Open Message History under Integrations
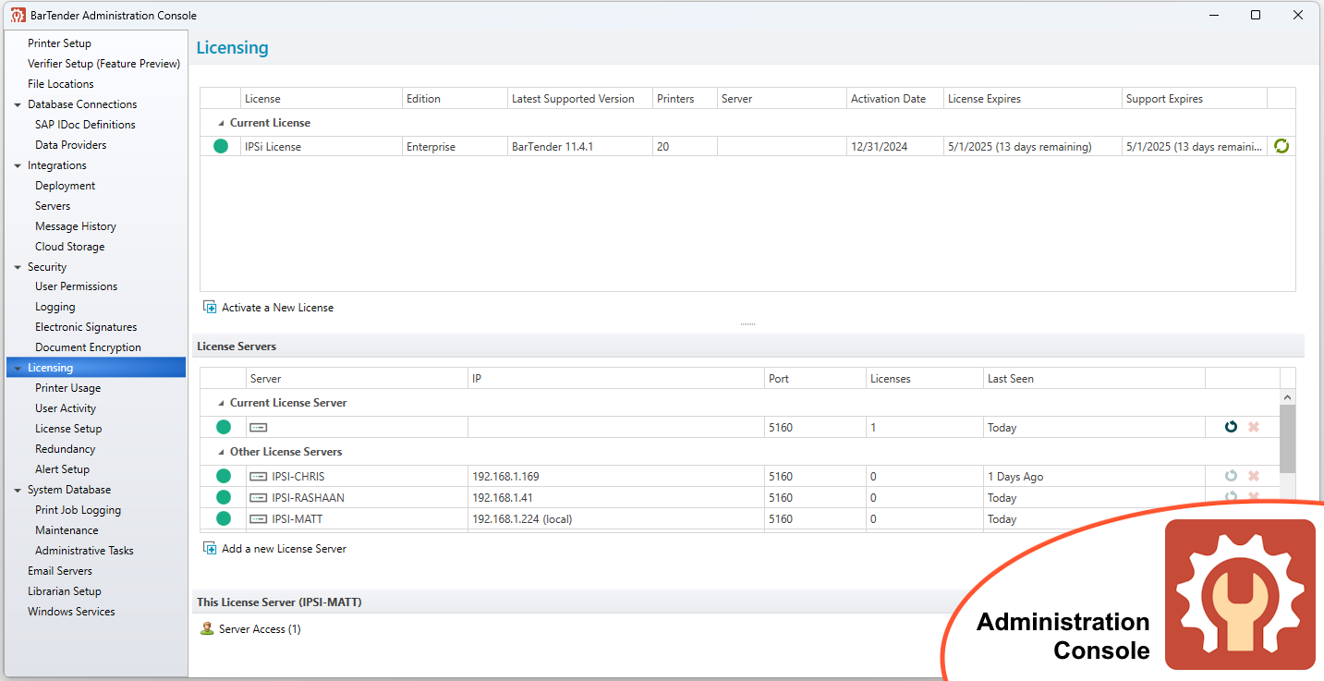Image resolution: width=1324 pixels, height=681 pixels. [x=76, y=226]
